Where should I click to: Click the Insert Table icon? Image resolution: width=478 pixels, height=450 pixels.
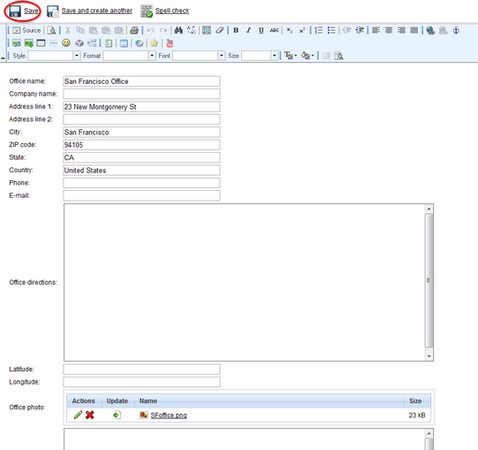(41, 43)
